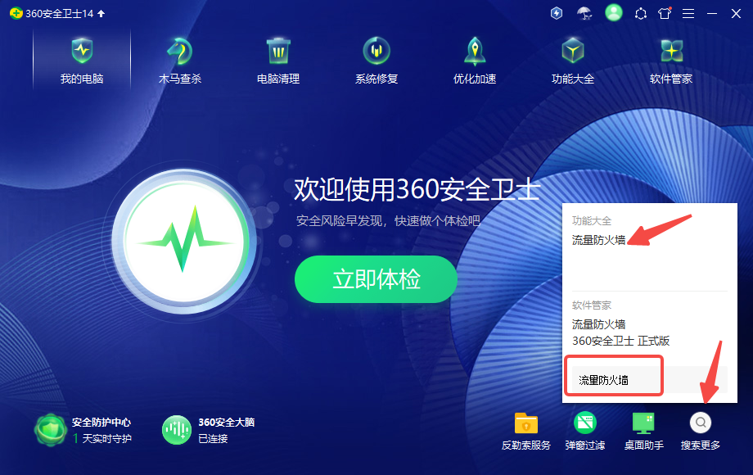Click inside the 流量防火墙 search input box

[613, 376]
